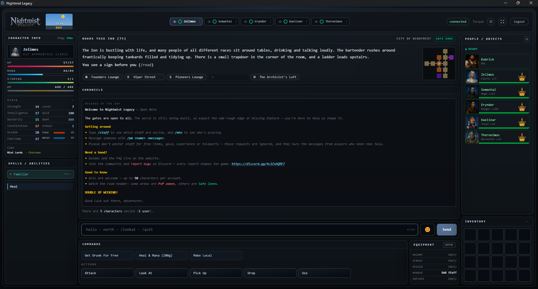Go Up to The Archivist's Loft

tap(275, 77)
